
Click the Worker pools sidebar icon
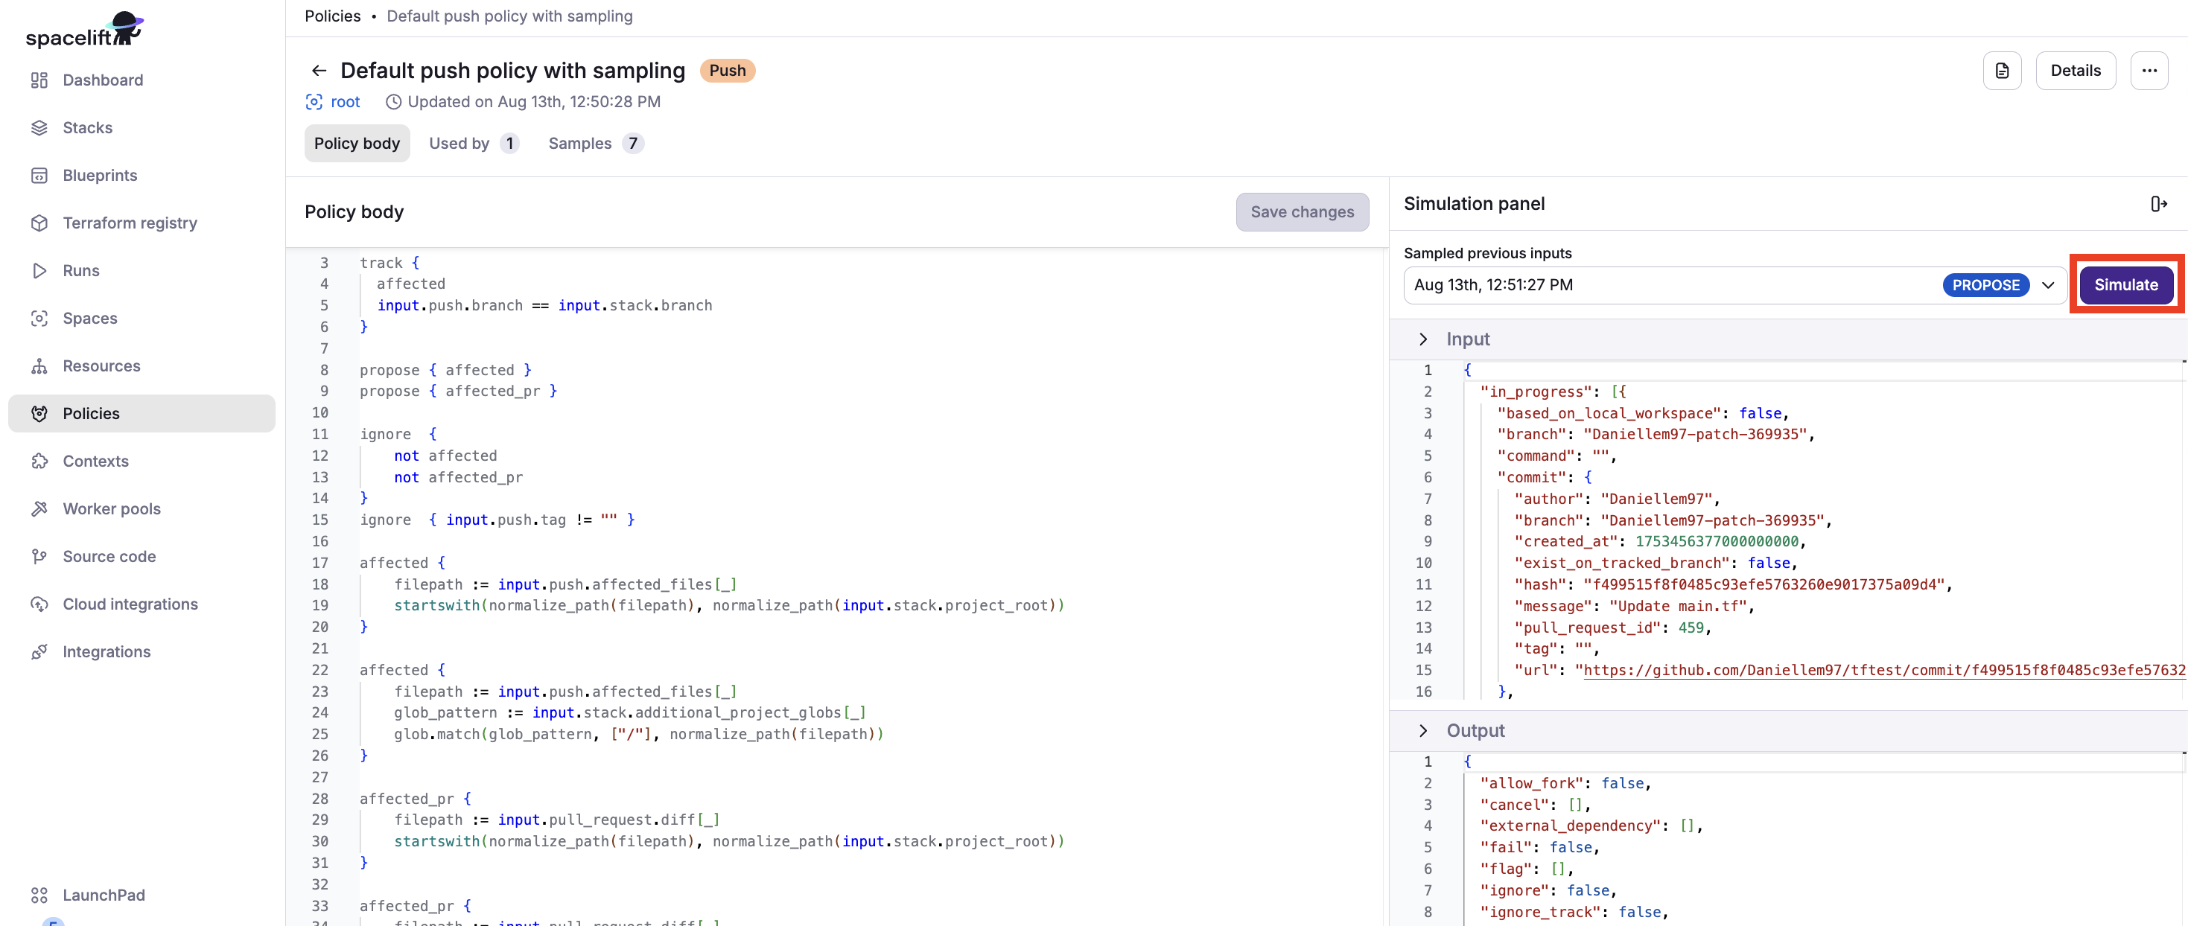point(40,508)
